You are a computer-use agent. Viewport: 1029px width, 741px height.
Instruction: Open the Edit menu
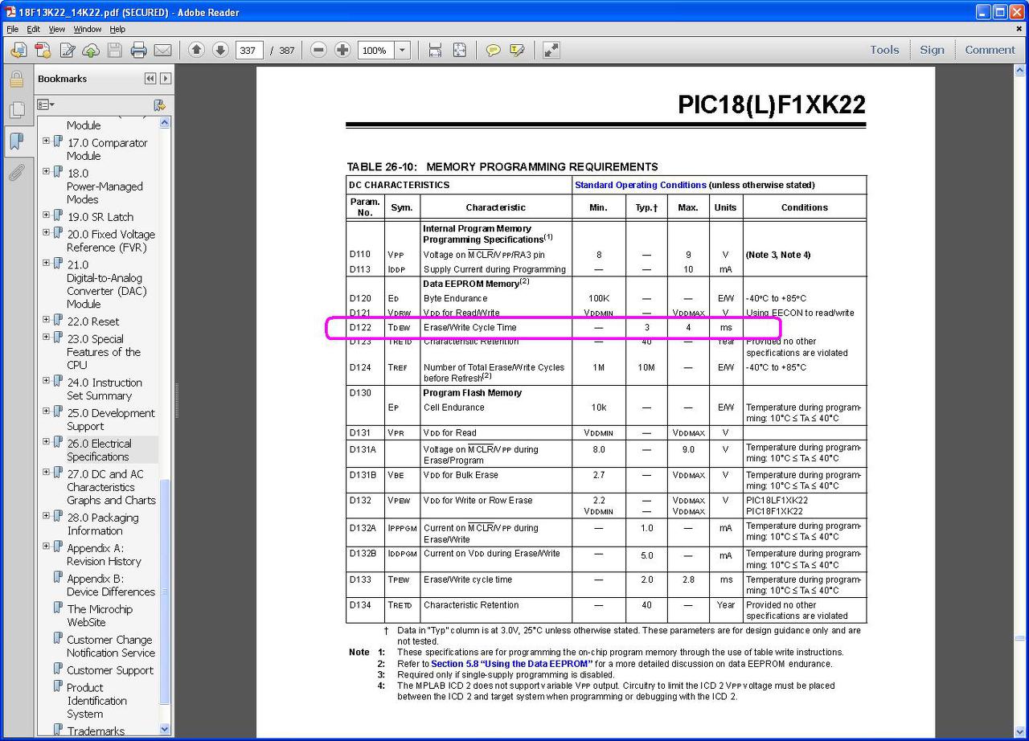33,29
